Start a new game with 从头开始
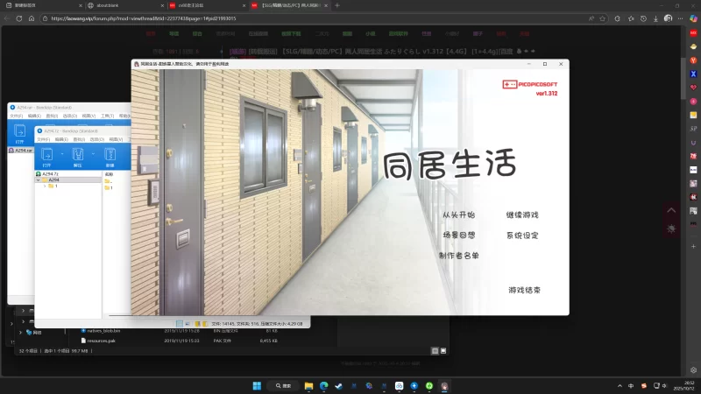This screenshot has height=394, width=701. click(458, 215)
